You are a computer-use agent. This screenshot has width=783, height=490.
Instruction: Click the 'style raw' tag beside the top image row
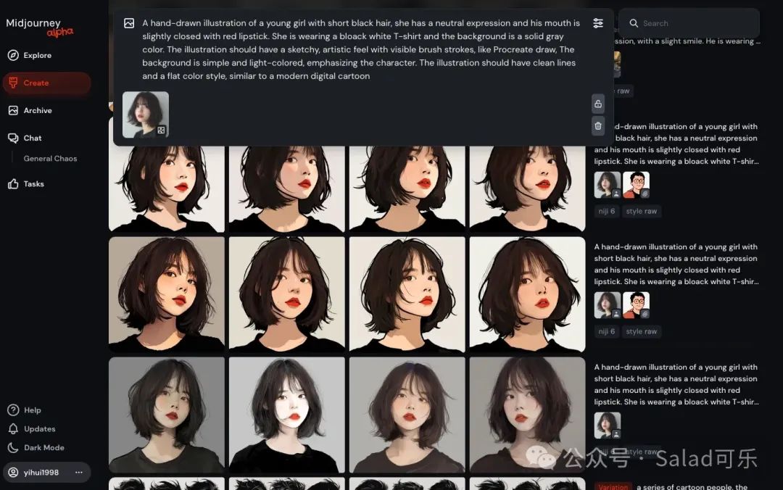click(x=641, y=211)
